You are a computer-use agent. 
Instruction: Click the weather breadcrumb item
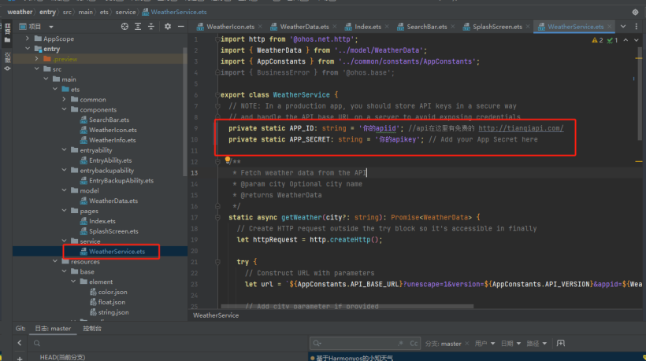tap(20, 12)
